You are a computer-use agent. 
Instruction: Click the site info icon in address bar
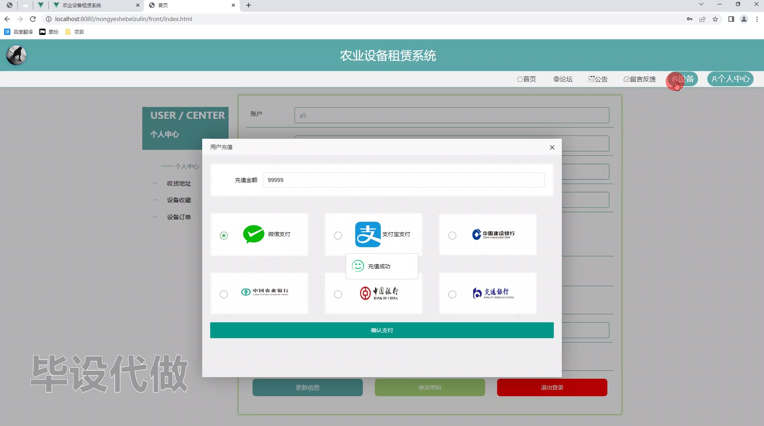click(49, 19)
